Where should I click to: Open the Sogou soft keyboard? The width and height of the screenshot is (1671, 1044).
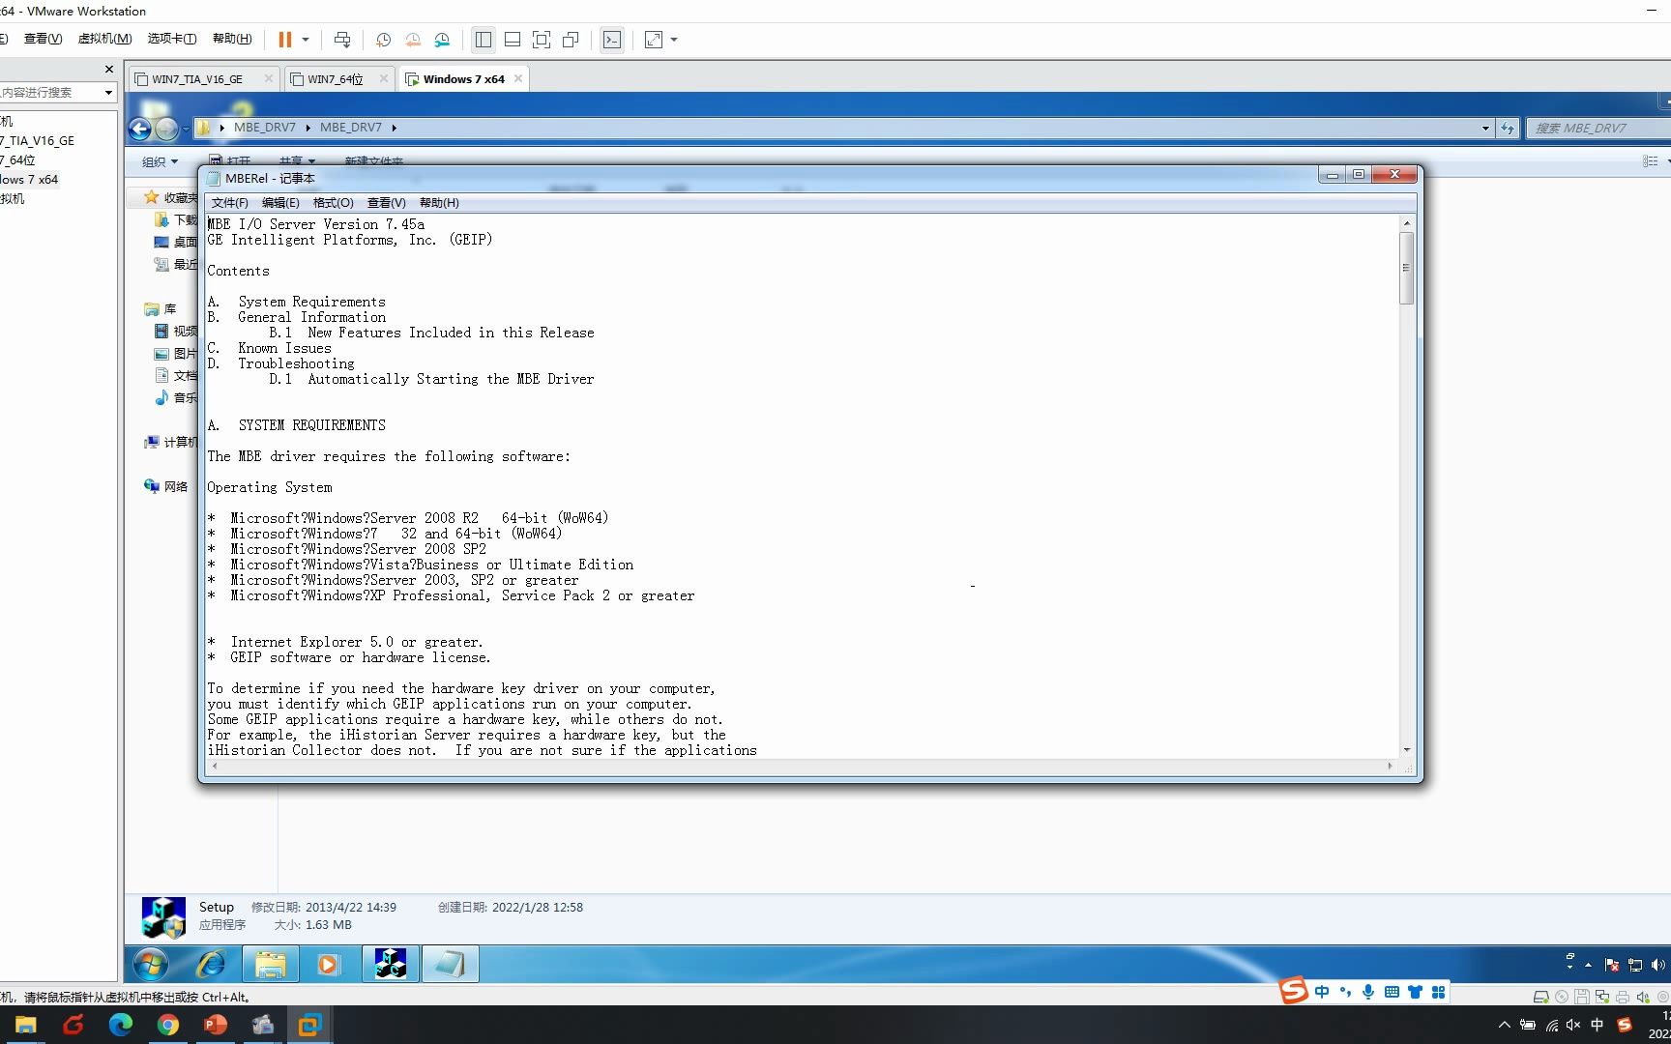tap(1392, 992)
